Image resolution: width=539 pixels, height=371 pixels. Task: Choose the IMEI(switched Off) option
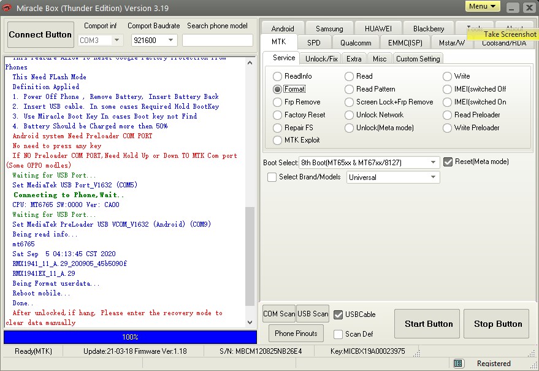(x=447, y=89)
